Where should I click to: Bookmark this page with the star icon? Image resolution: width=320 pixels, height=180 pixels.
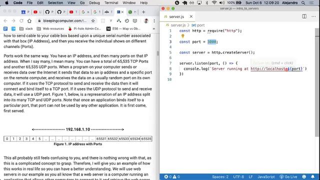(x=93, y=20)
